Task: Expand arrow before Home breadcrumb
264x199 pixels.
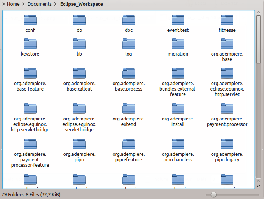Action: tap(3, 4)
